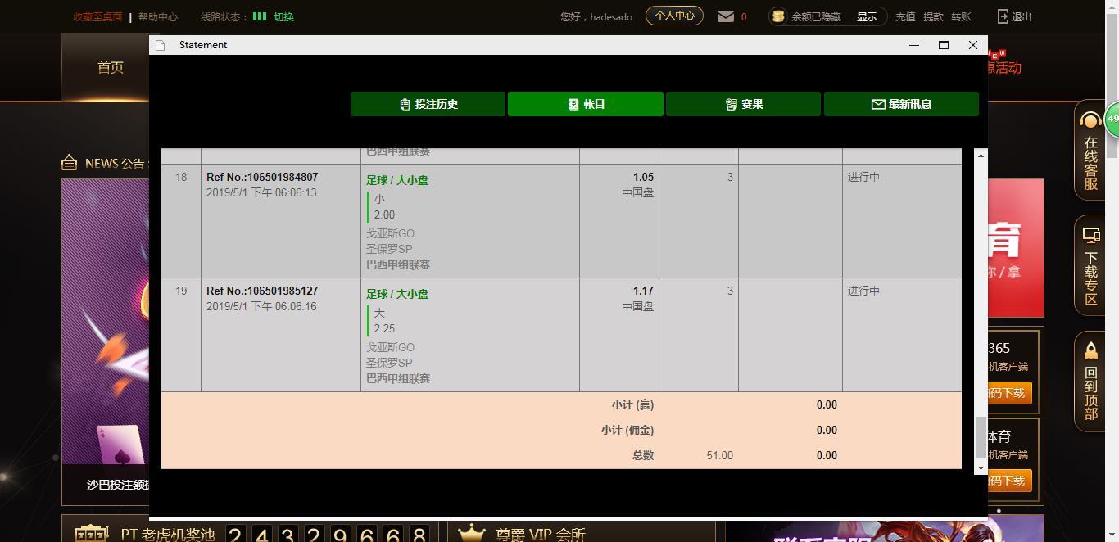Click 小计 (佣金) label
The width and height of the screenshot is (1119, 542).
pos(627,430)
